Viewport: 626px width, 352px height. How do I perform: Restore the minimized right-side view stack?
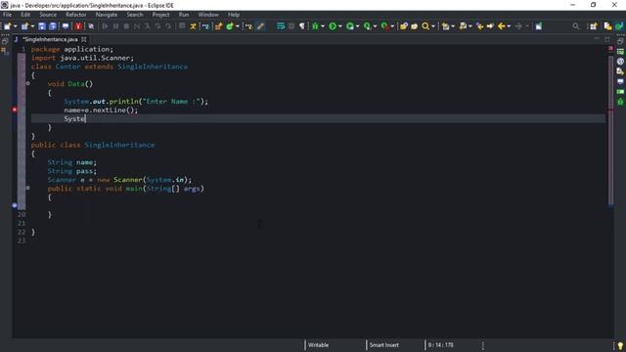coord(620,41)
